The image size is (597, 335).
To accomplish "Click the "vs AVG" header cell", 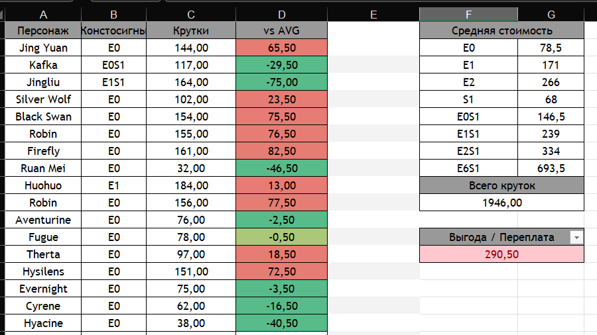I will (x=282, y=30).
